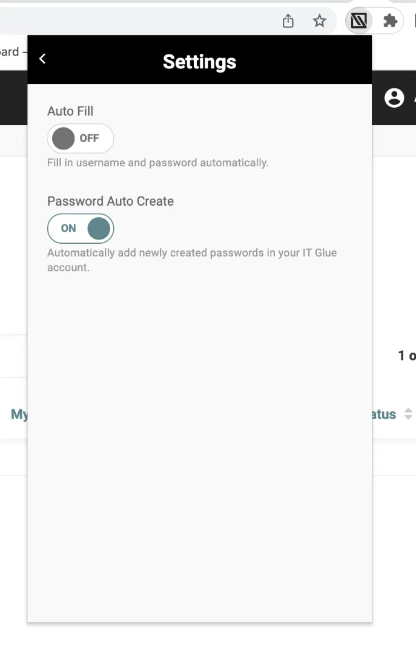The image size is (416, 646).
Task: Click the record count text beside the panel
Action: pyautogui.click(x=406, y=356)
